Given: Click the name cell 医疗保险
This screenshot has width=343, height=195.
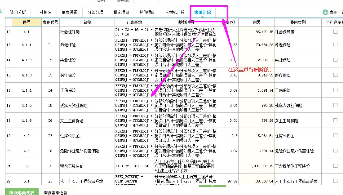Looking at the screenshot, I should 87,75.
